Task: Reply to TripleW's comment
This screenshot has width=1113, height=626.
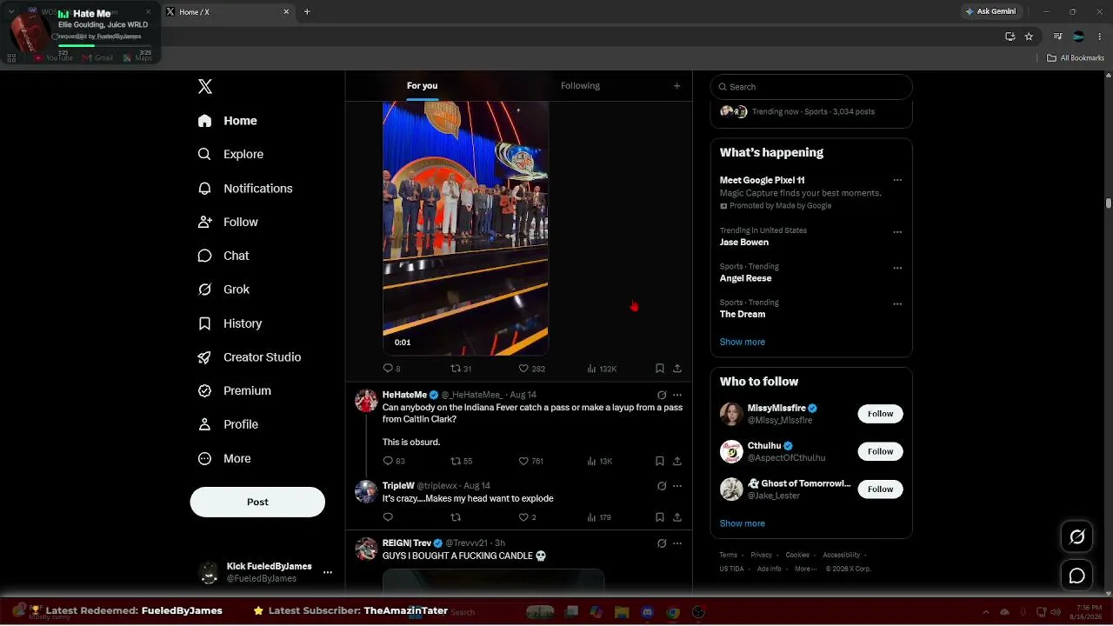Action: pyautogui.click(x=389, y=517)
